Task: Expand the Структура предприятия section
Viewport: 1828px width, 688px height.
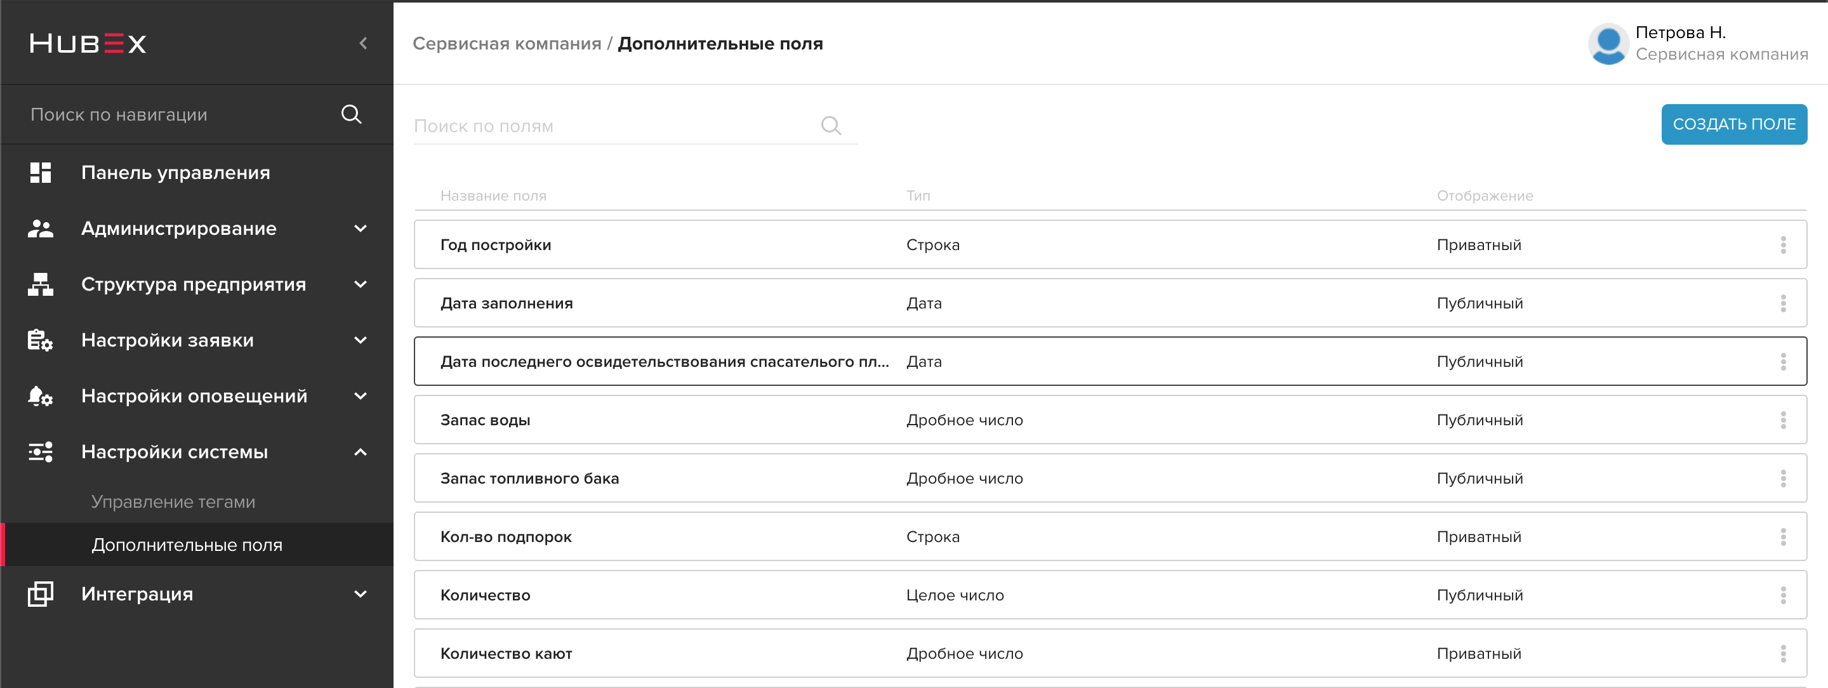Action: pyautogui.click(x=361, y=284)
